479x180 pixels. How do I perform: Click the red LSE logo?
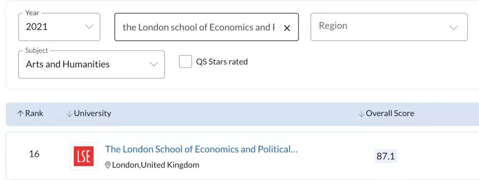pos(84,156)
